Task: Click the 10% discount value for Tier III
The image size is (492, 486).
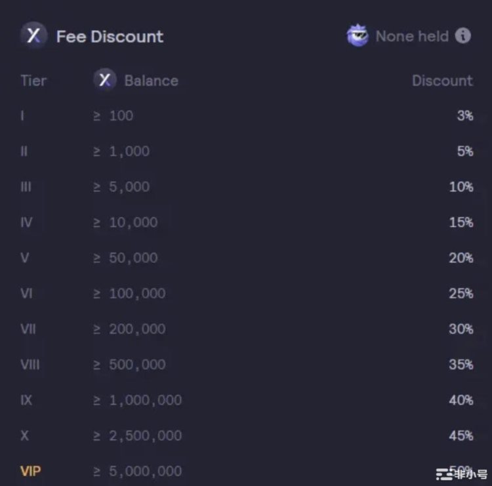Action: coord(461,187)
